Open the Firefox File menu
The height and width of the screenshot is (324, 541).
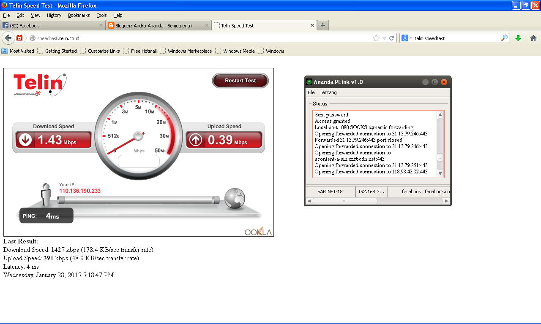pyautogui.click(x=6, y=15)
